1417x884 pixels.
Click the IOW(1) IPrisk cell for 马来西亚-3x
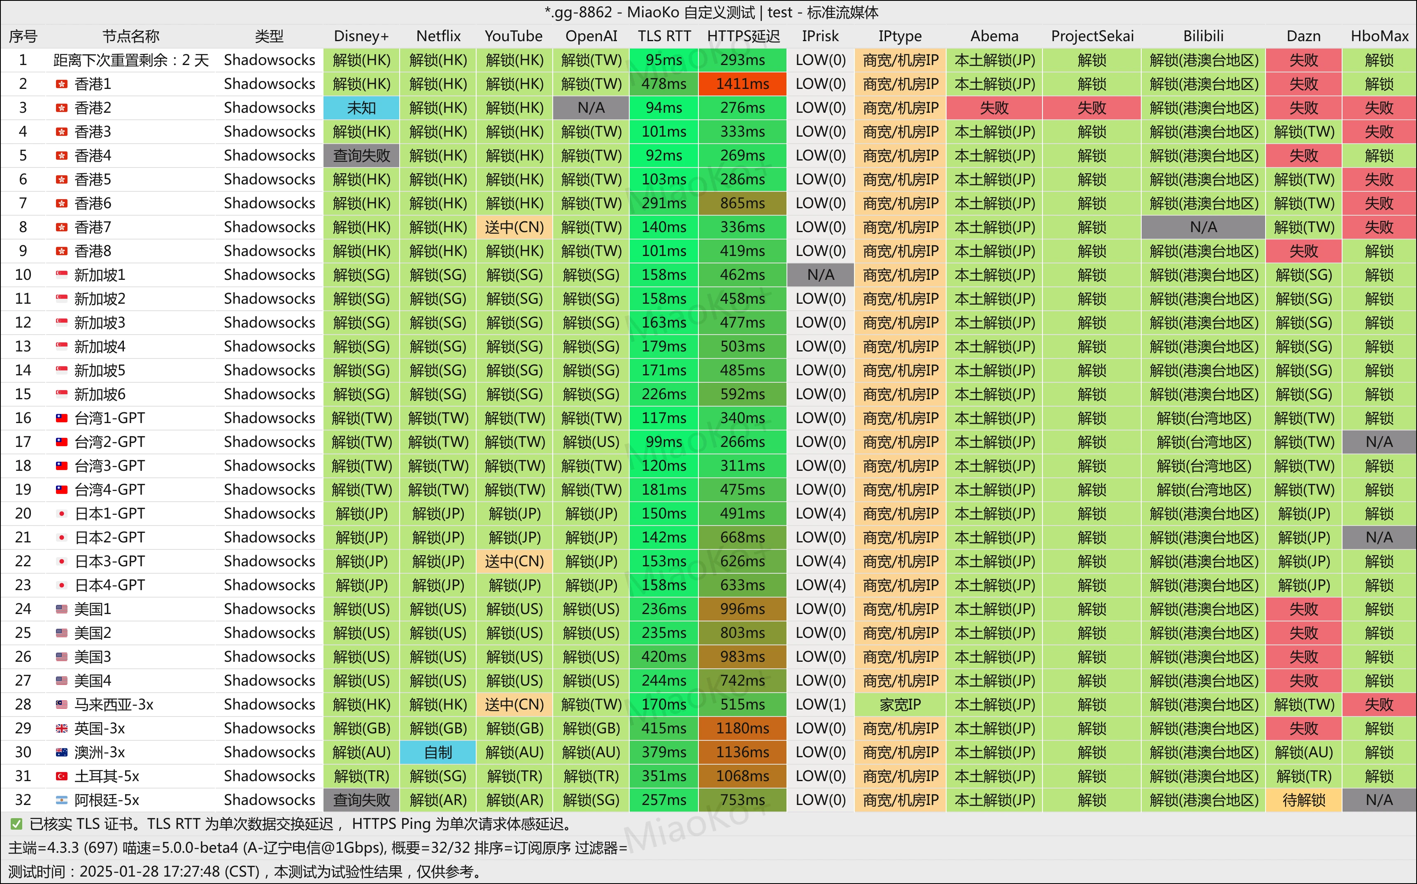pos(820,705)
